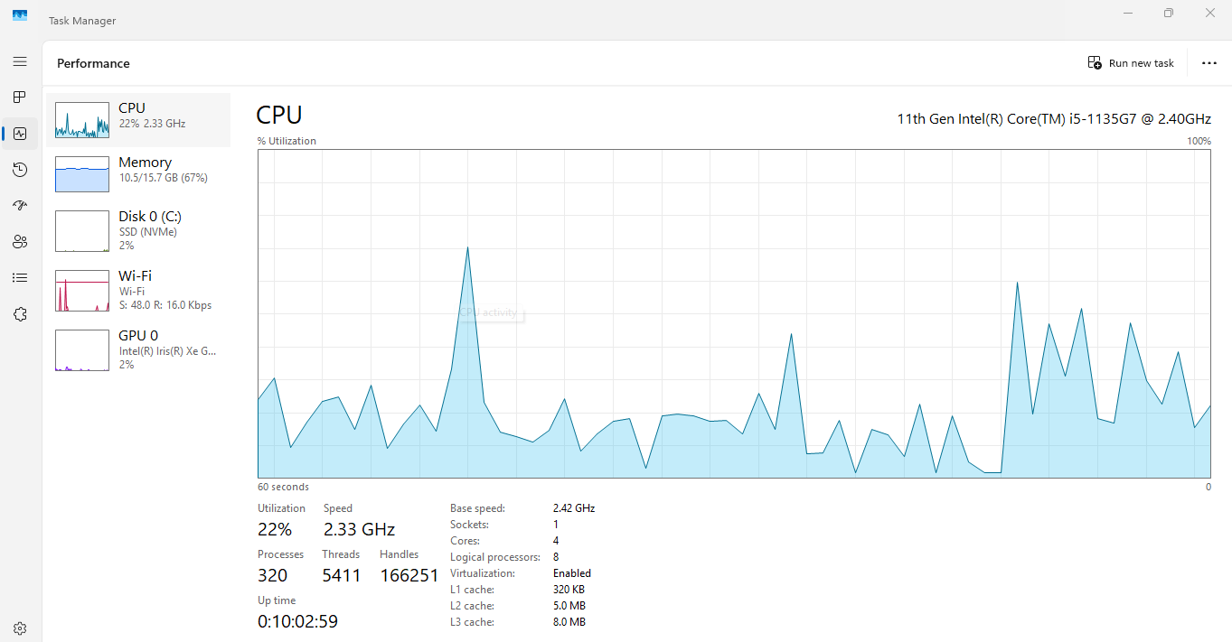
Task: Open the App history icon
Action: [x=20, y=170]
